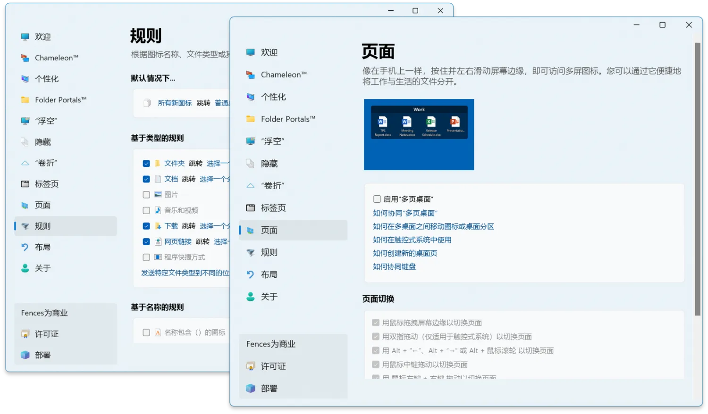Select the "浮空" monitor icon in front sidebar

click(x=250, y=141)
